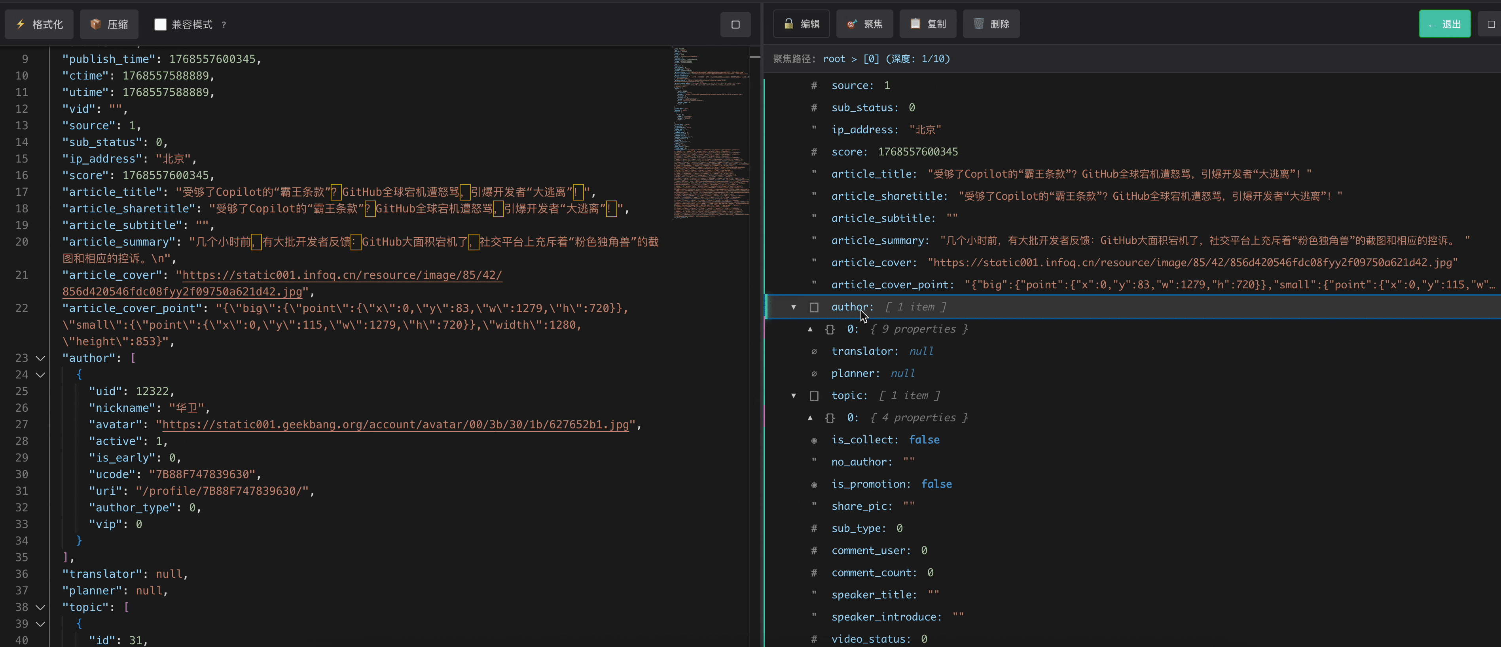The image size is (1501, 647).
Task: Expand topic item 0 with 4 properties
Action: (810, 418)
